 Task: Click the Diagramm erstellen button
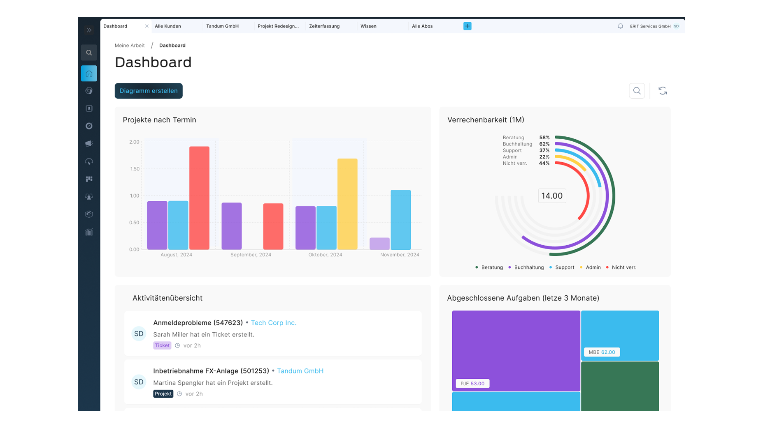tap(149, 91)
